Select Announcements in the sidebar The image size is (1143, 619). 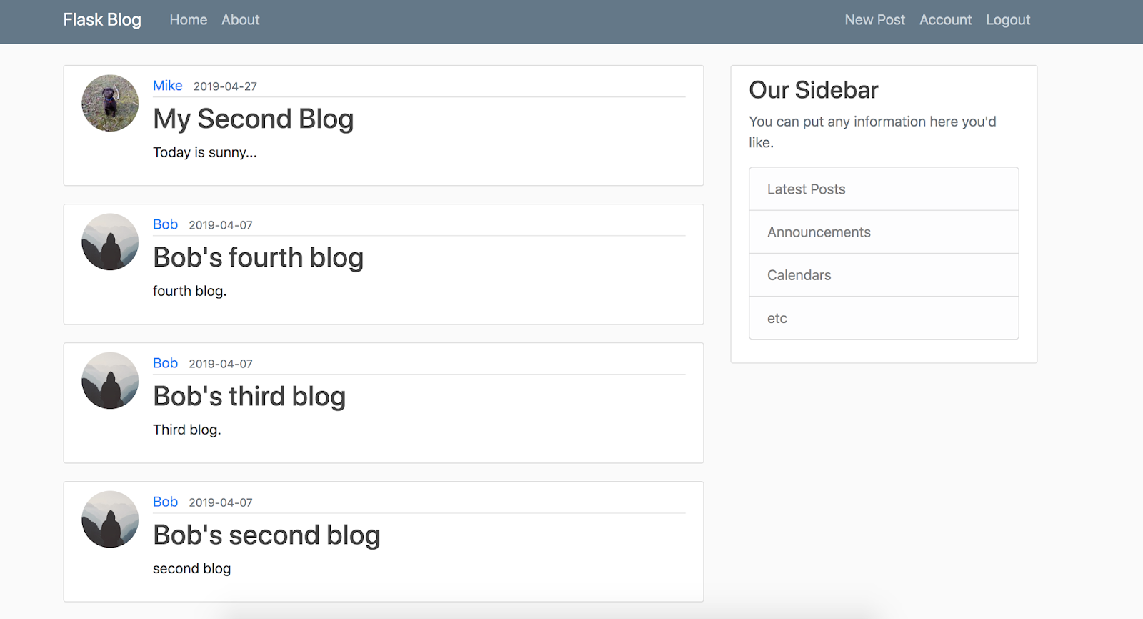tap(819, 232)
